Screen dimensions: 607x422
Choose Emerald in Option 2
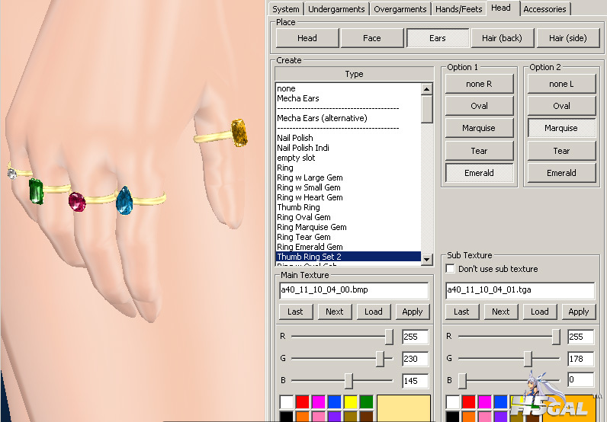click(561, 173)
